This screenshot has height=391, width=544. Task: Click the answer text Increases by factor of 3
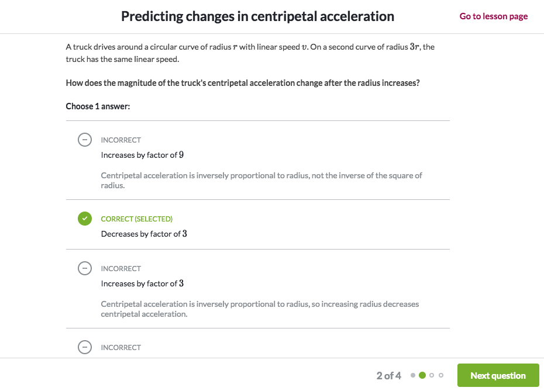tap(142, 283)
